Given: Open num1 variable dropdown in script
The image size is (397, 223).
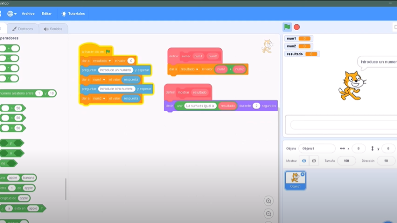Looking at the screenshot, I should point(99,80).
